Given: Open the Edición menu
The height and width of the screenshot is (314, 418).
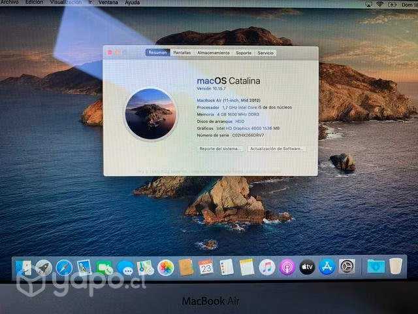Looking at the screenshot, I should click(34, 2).
